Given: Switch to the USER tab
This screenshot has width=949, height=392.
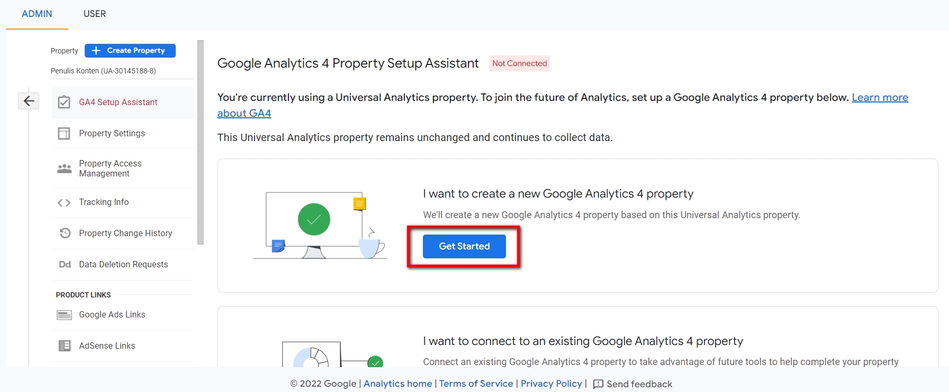Looking at the screenshot, I should (x=95, y=14).
